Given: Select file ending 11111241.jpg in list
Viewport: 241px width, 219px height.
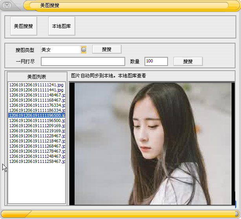Looking at the screenshot, I should [37, 85].
